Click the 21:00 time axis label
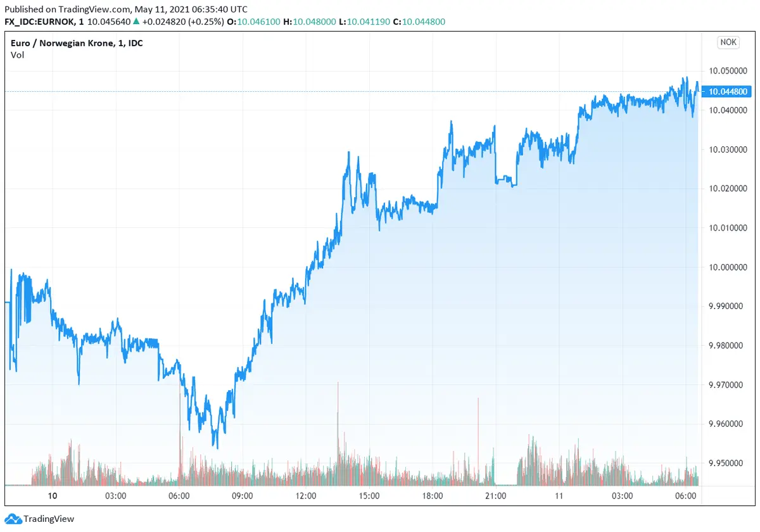 (496, 495)
